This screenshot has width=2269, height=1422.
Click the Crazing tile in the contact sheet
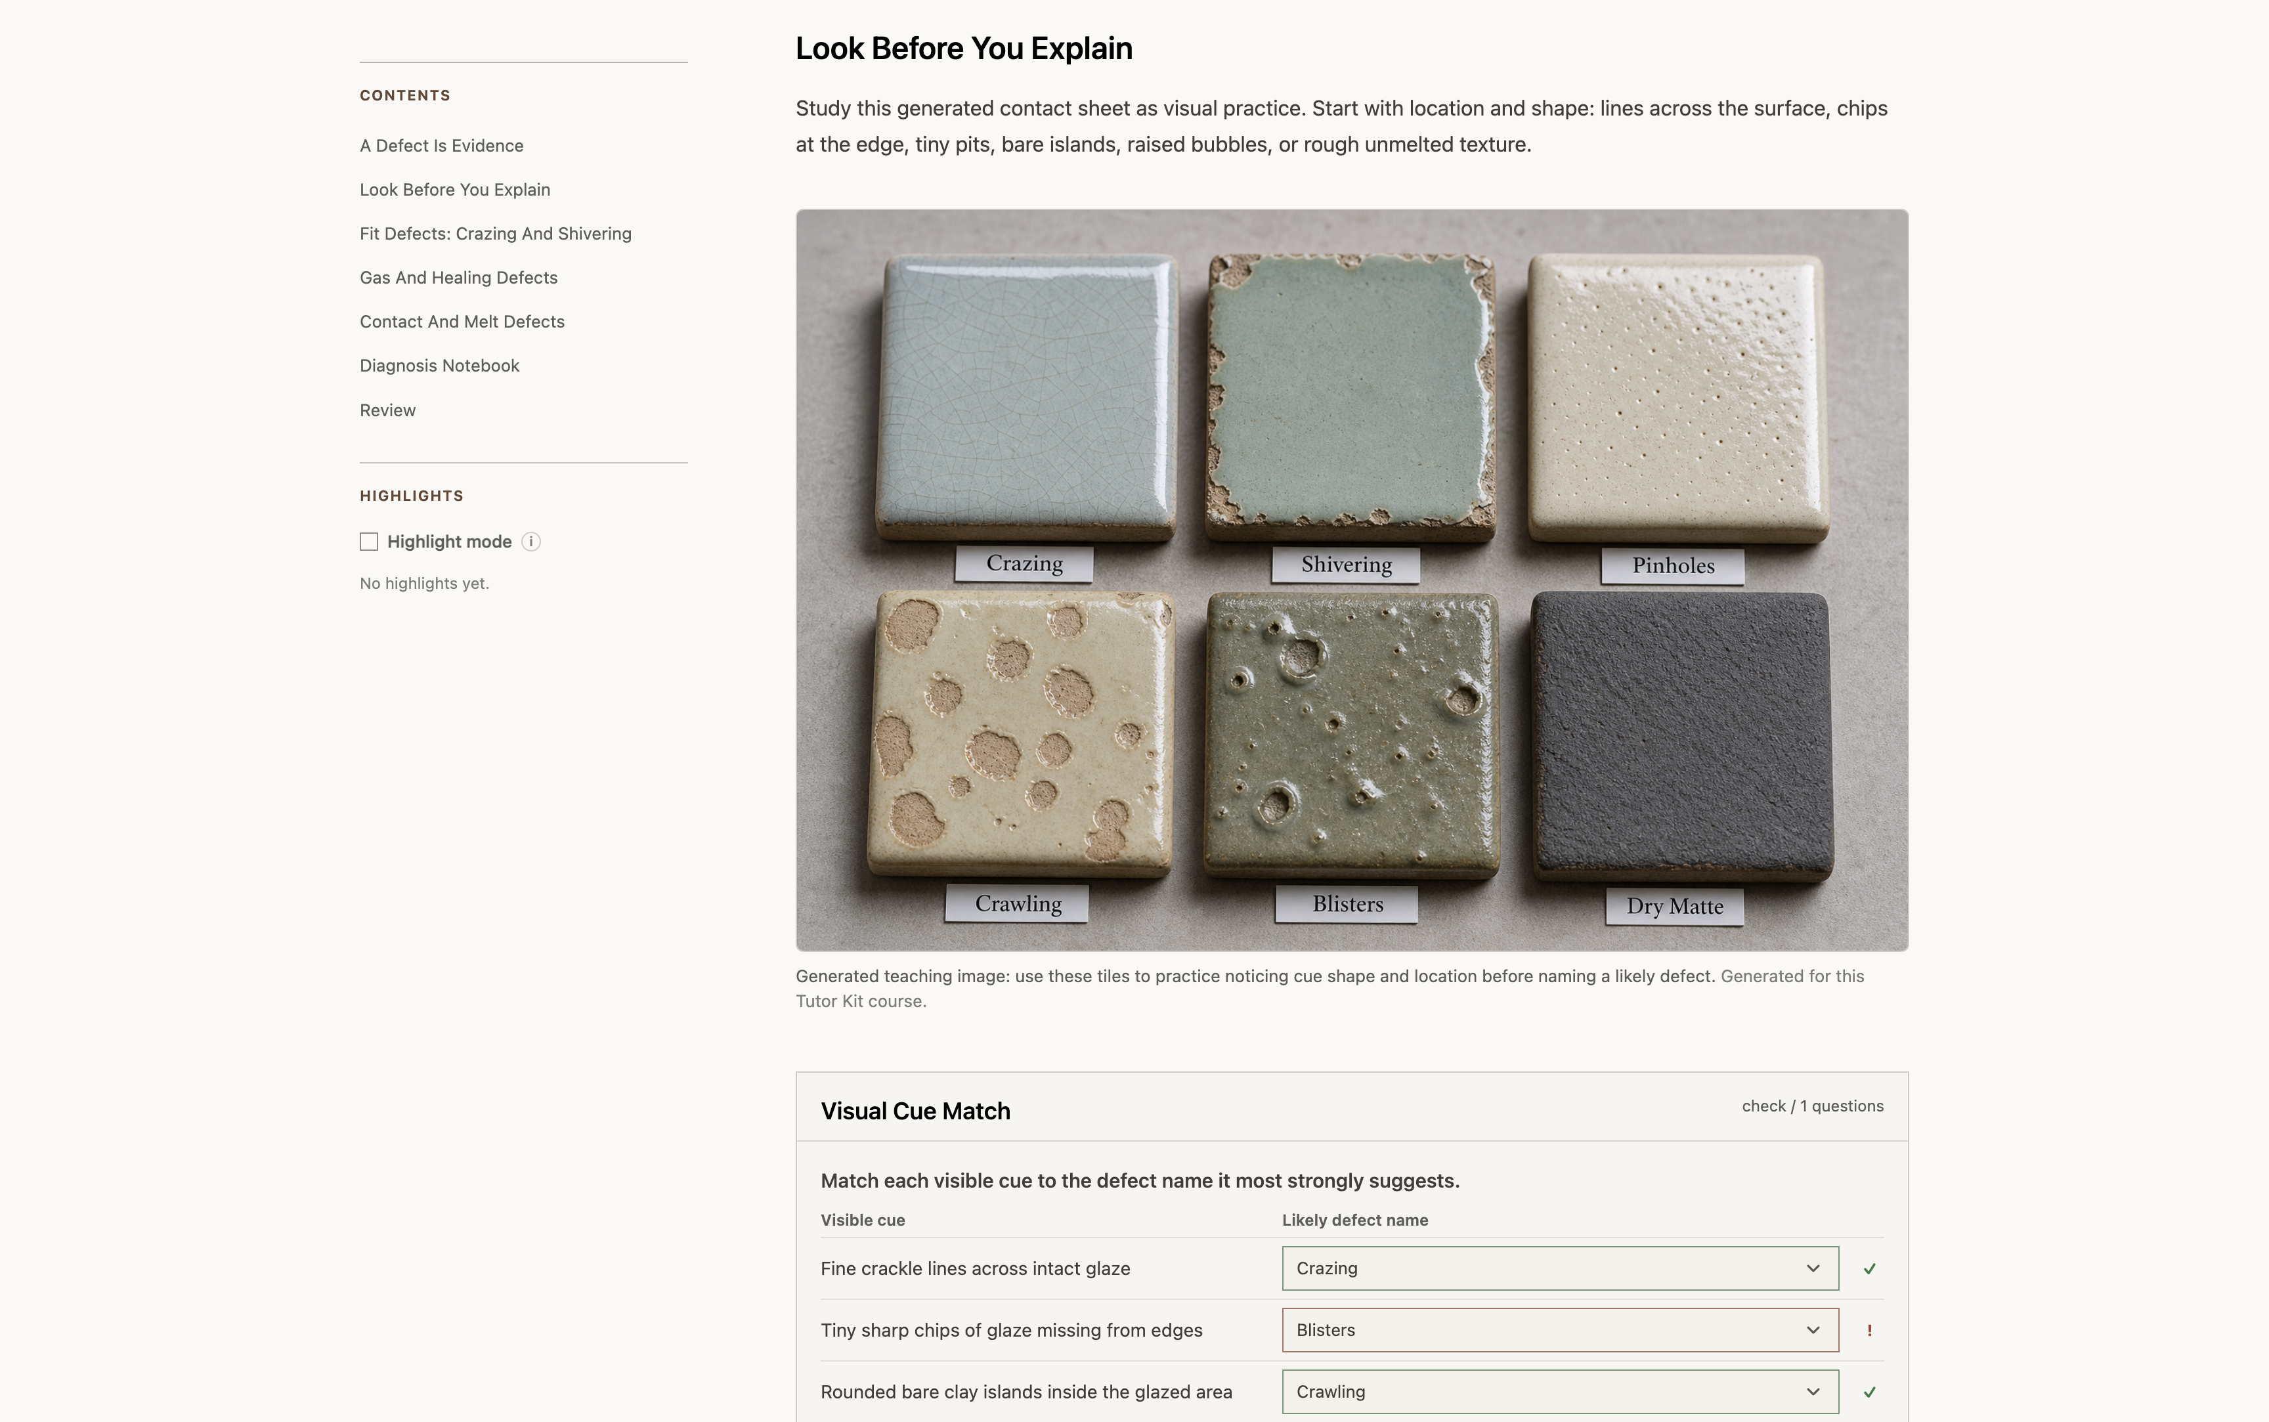(x=1027, y=397)
